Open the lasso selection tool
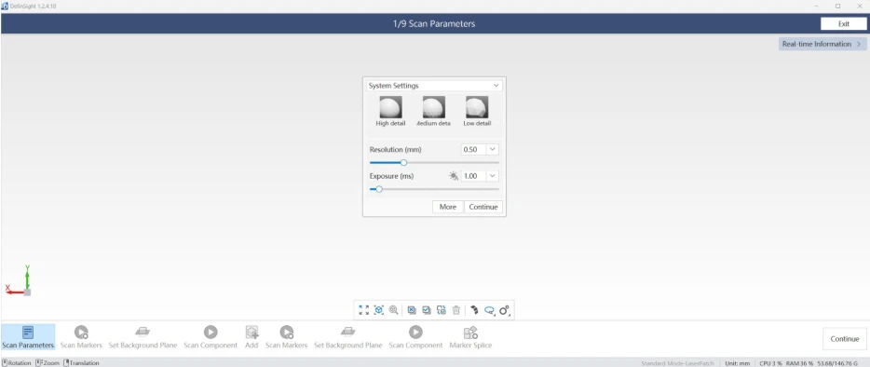Viewport: 870px width, 367px height. pyautogui.click(x=489, y=310)
